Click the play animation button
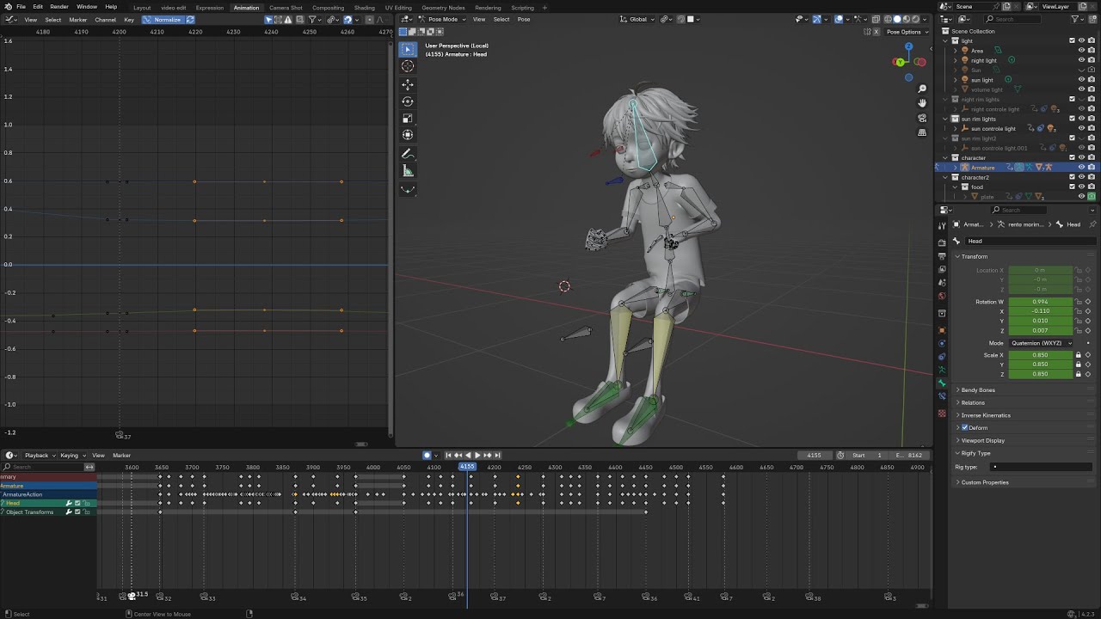The height and width of the screenshot is (619, 1101). coord(477,455)
